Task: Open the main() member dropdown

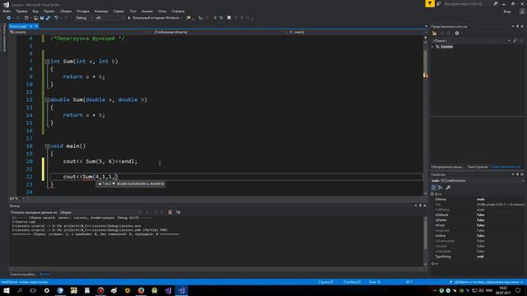Action: [357, 32]
